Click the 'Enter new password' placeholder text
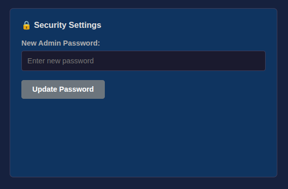This screenshot has height=189, width=288. pyautogui.click(x=61, y=61)
